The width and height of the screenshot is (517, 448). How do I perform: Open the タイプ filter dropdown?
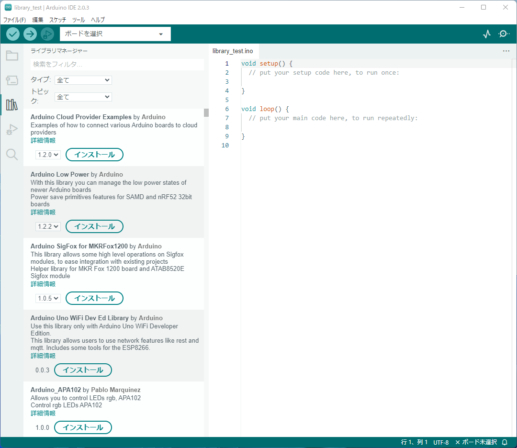tap(83, 80)
